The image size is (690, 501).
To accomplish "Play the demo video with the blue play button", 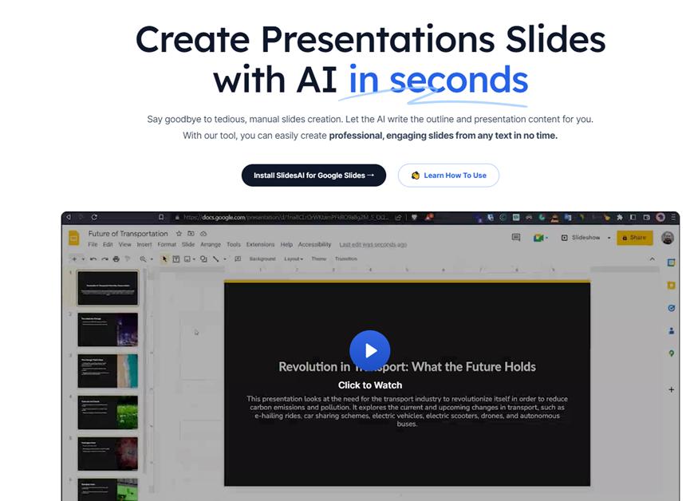I will click(369, 350).
